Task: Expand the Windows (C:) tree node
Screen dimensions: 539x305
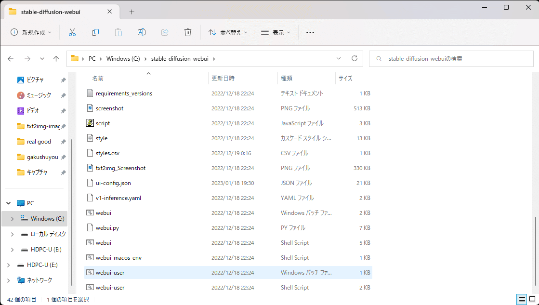Action: point(13,219)
